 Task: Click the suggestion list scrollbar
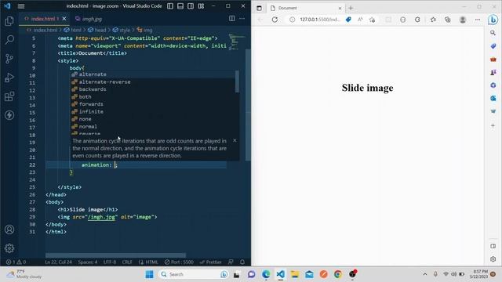pos(237,81)
